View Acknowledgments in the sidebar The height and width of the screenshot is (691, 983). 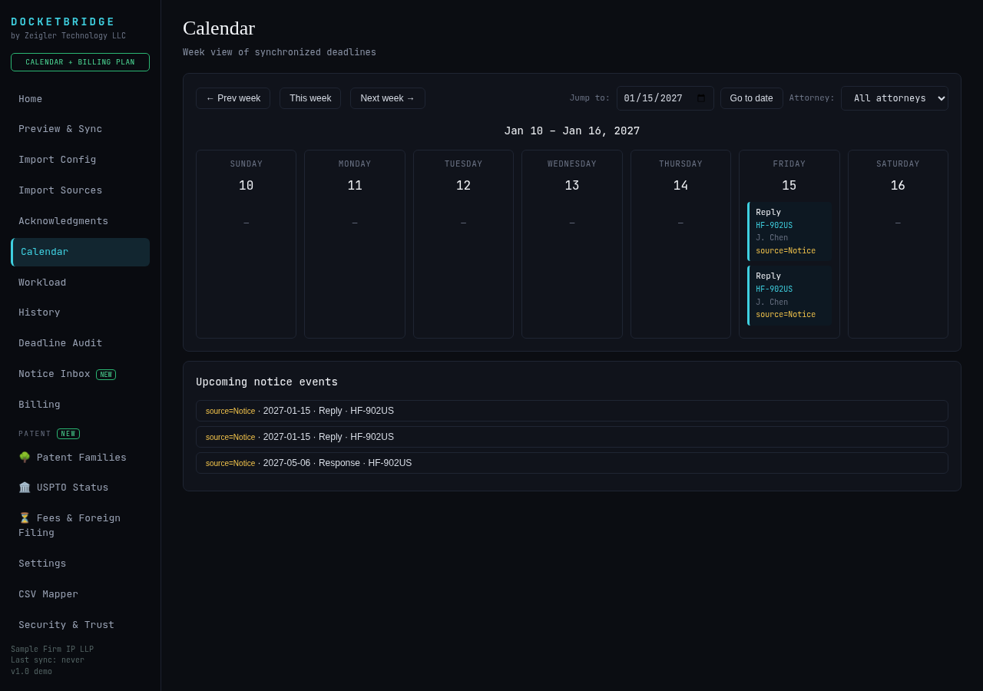(x=80, y=221)
